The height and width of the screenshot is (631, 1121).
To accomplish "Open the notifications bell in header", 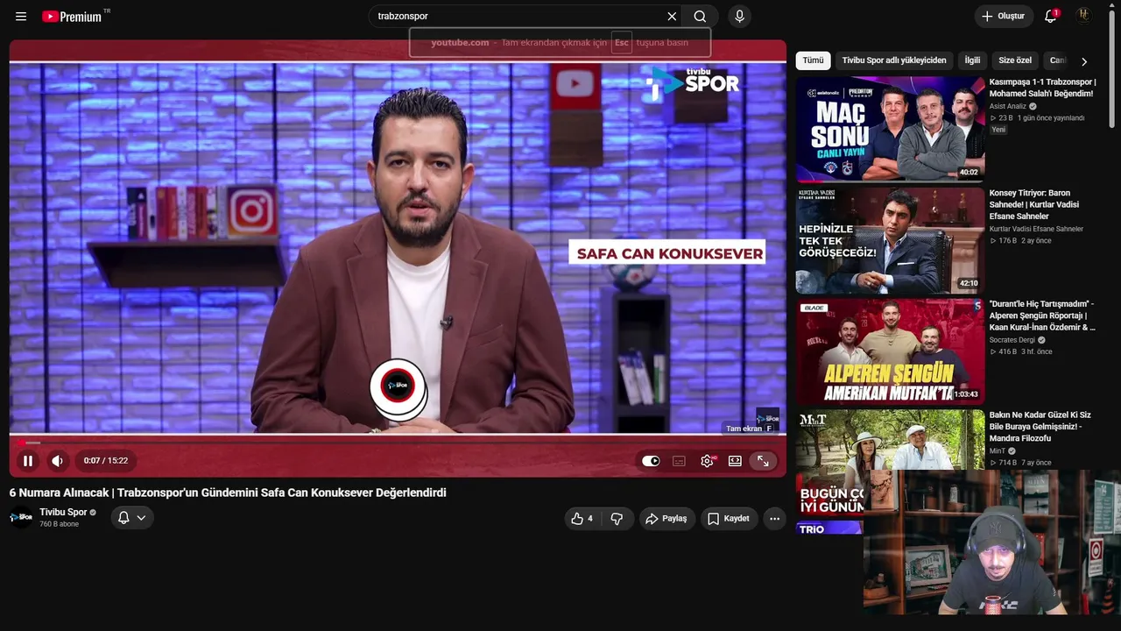I will click(x=1050, y=17).
